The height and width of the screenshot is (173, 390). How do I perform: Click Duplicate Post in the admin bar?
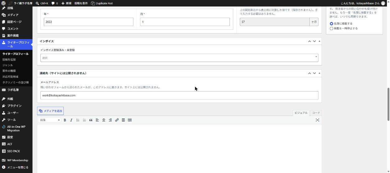click(x=102, y=3)
